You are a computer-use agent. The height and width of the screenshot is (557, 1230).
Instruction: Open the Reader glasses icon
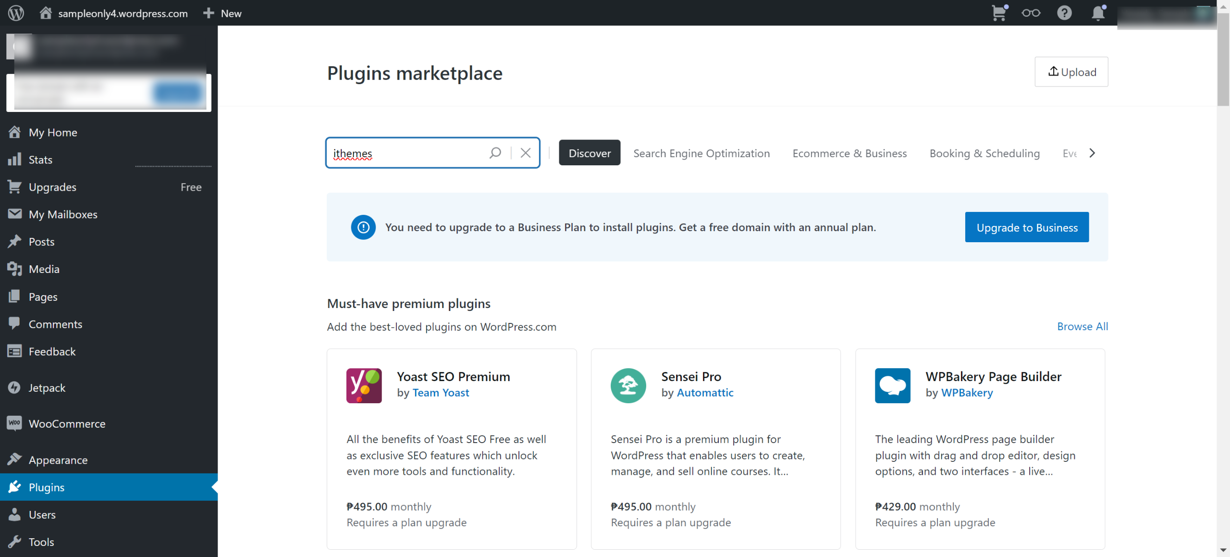coord(1031,13)
